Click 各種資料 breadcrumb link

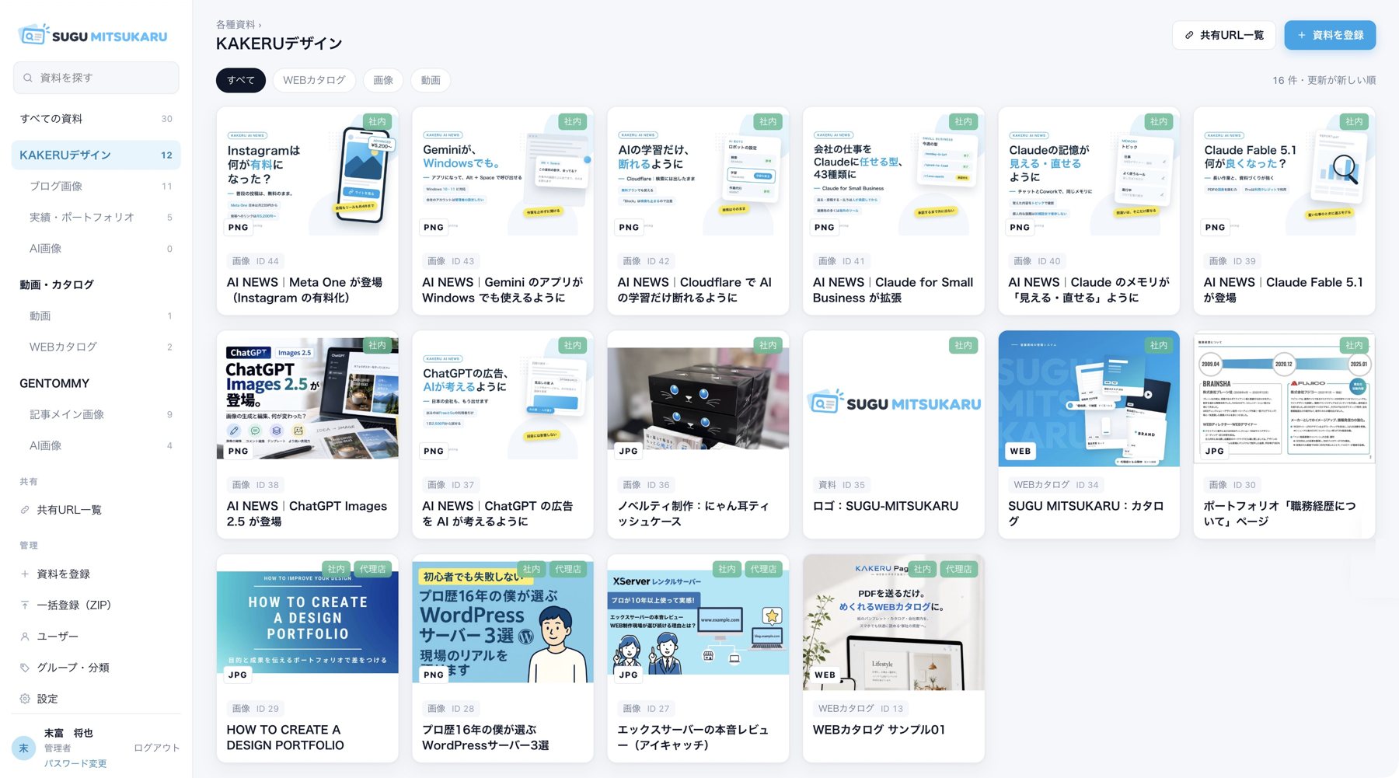pos(235,25)
